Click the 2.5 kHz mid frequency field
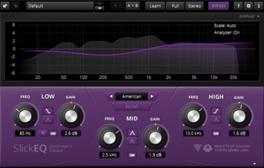 pyautogui.click(x=109, y=155)
